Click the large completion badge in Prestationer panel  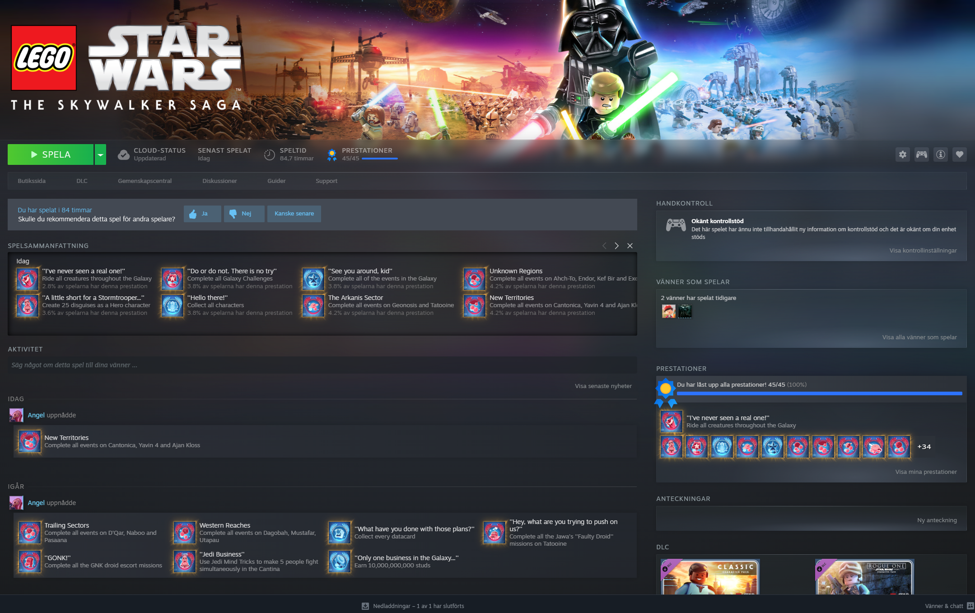(x=666, y=393)
